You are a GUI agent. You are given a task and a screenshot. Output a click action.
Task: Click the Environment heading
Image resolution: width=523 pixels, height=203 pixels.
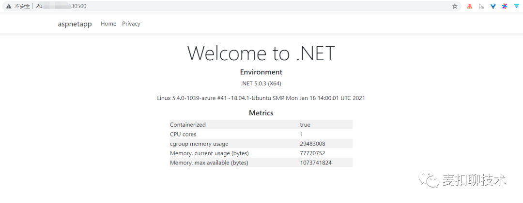261,72
